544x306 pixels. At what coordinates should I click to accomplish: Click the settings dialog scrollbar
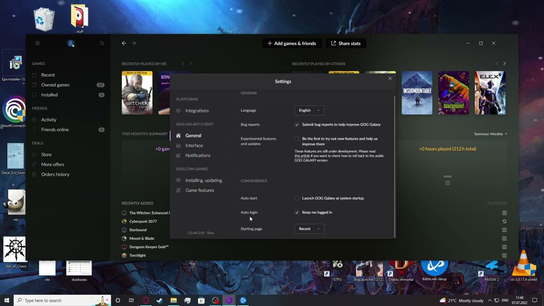point(395,166)
